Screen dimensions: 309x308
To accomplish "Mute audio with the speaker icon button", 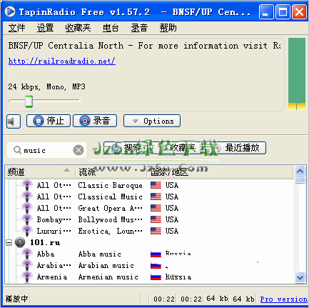I will pyautogui.click(x=14, y=121).
